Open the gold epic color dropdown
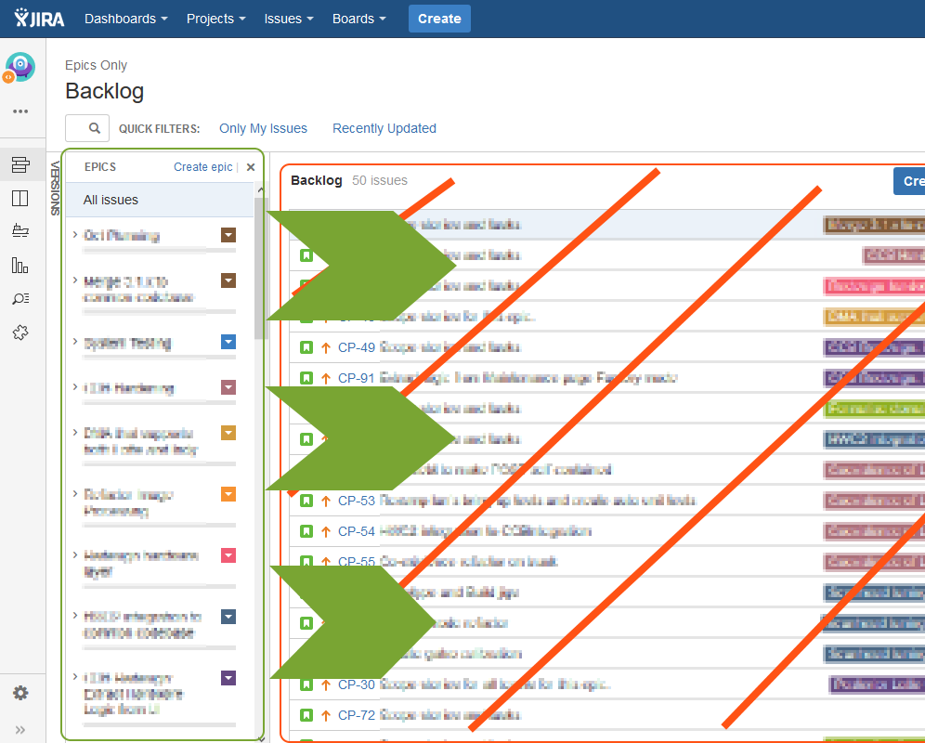Viewport: 925px width, 743px height. 228,433
